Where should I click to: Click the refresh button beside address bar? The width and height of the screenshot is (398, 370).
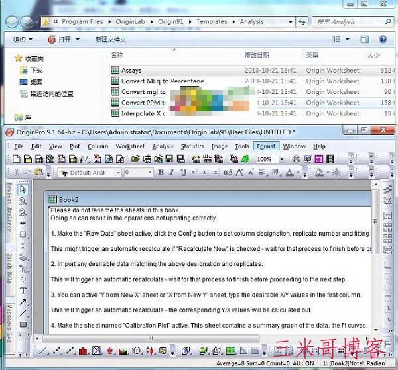pyautogui.click(x=302, y=22)
